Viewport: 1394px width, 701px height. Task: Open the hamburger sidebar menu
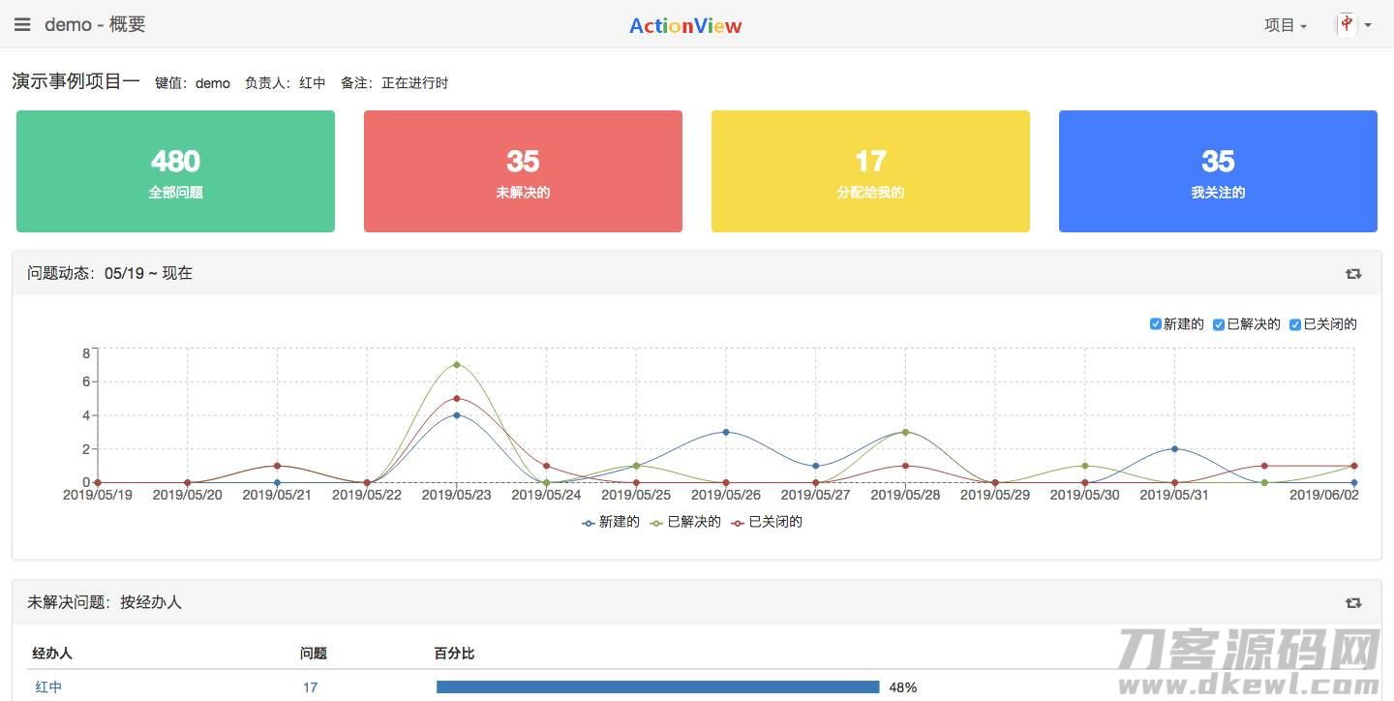(x=22, y=24)
